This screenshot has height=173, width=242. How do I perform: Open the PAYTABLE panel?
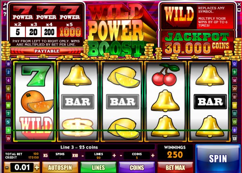(x=47, y=51)
